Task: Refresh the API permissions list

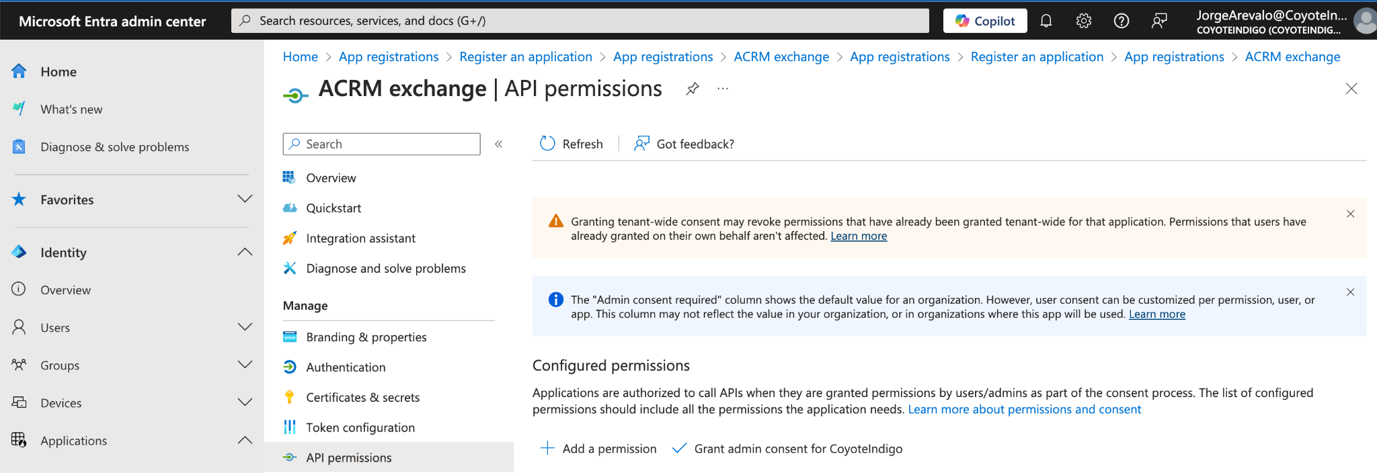Action: point(572,144)
